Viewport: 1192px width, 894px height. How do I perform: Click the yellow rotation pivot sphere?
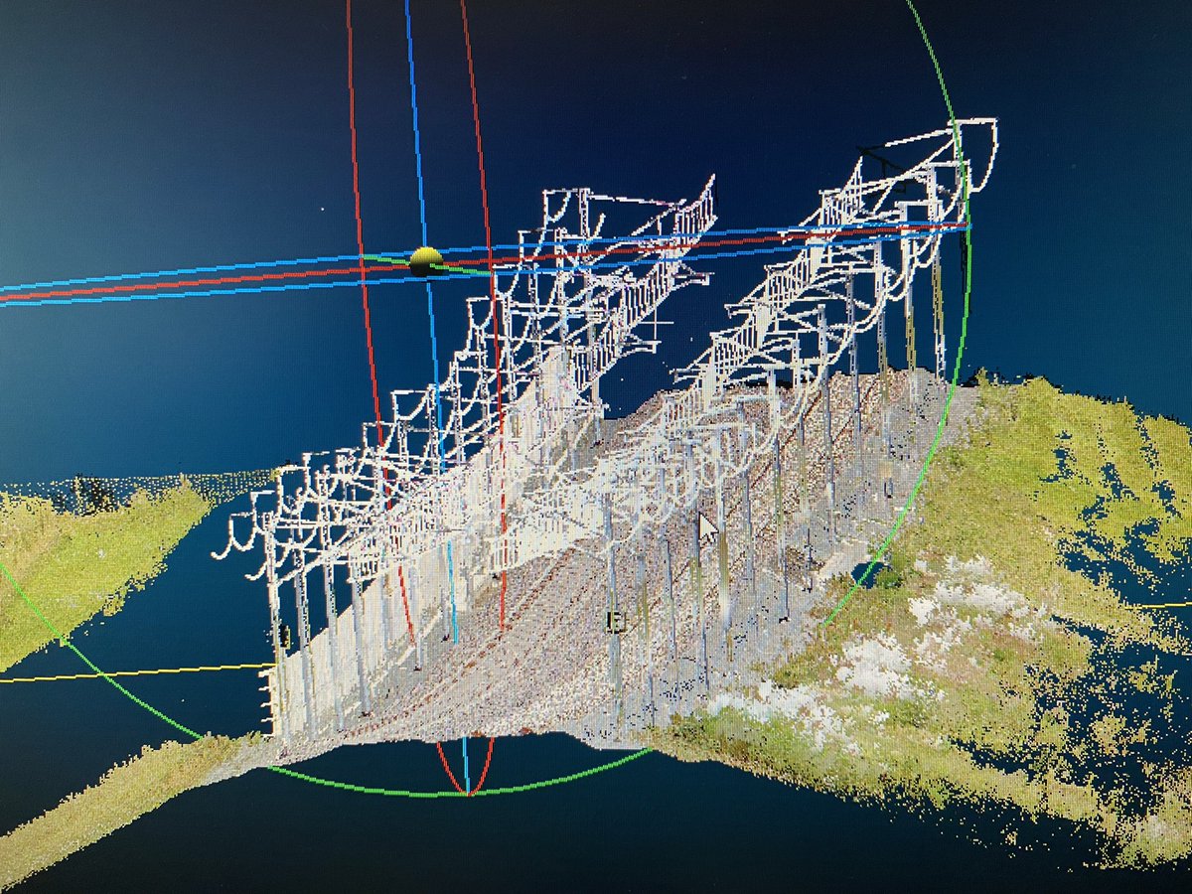(426, 261)
